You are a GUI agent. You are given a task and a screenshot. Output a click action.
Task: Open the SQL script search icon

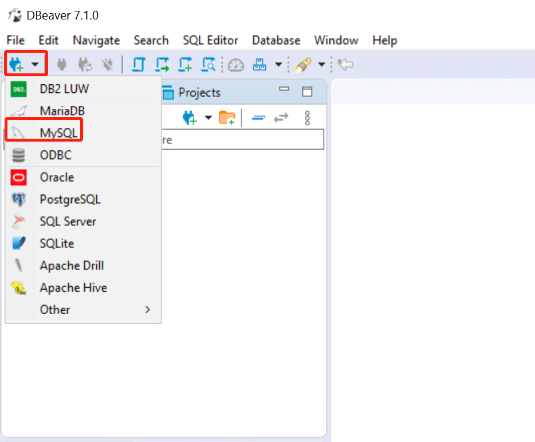pyautogui.click(x=209, y=64)
